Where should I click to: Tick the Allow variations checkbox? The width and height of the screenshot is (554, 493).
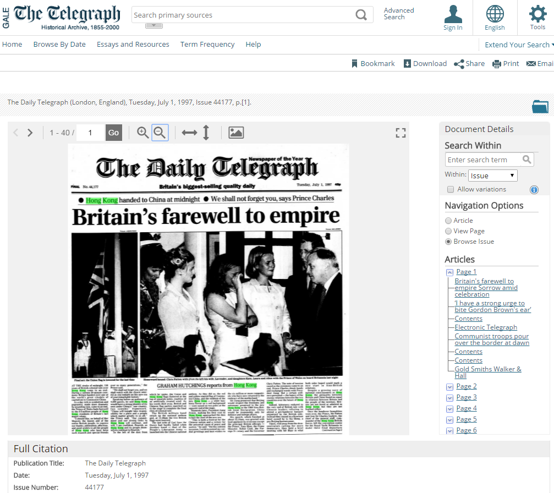tap(451, 189)
